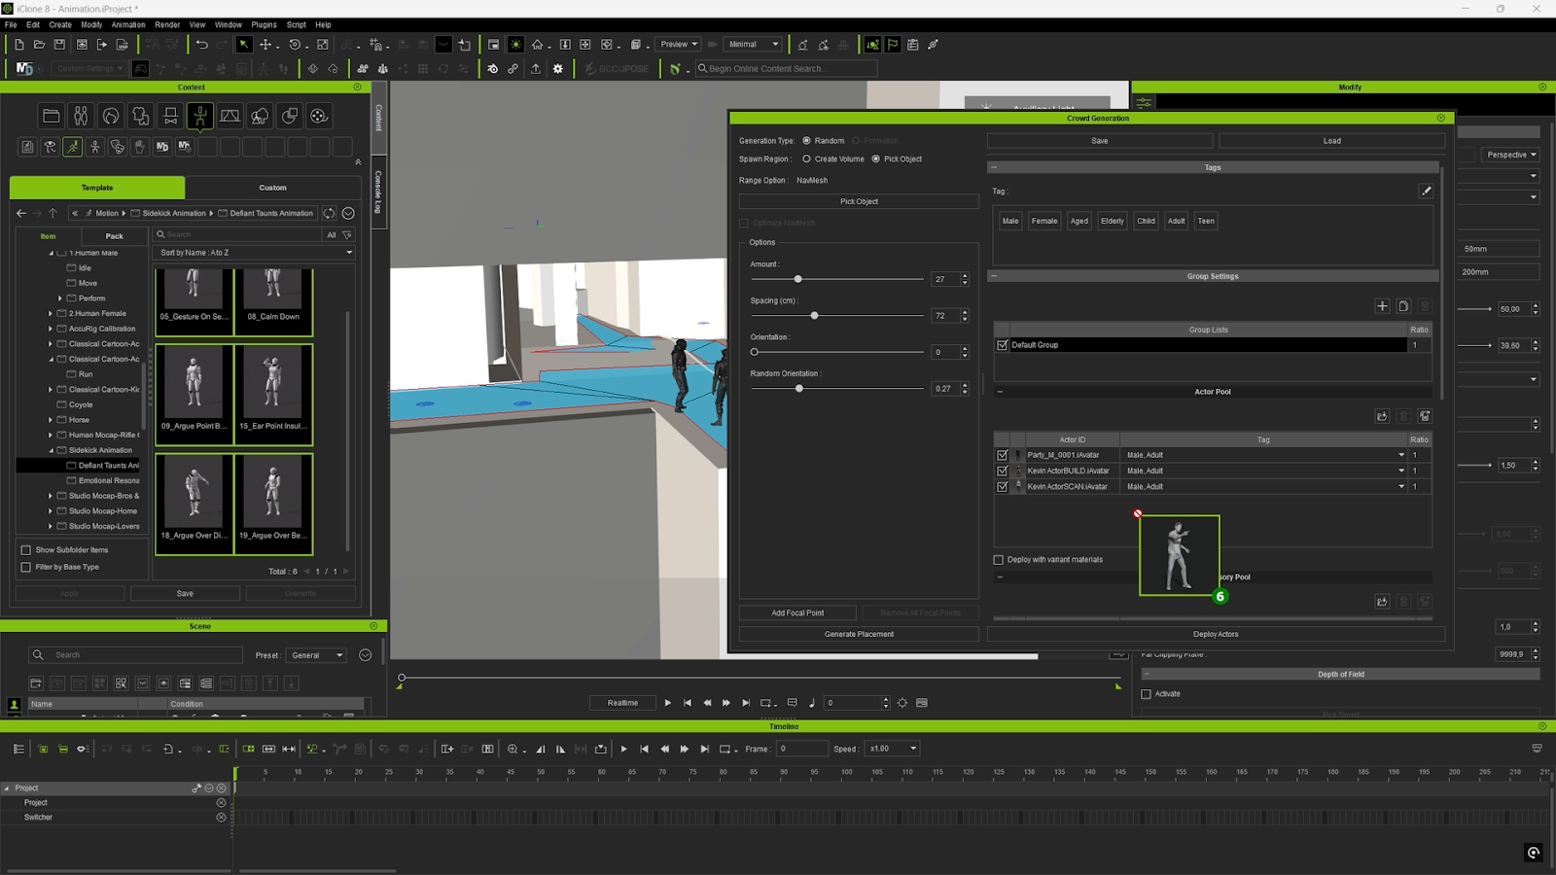Image resolution: width=1556 pixels, height=875 pixels.
Task: Select Random generation type
Action: (806, 141)
